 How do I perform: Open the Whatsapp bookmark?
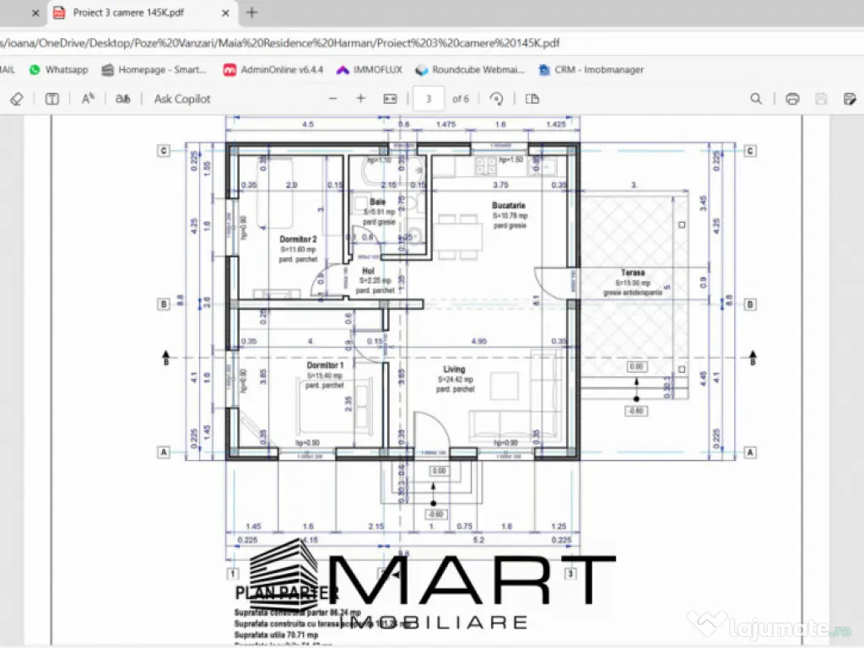[x=58, y=70]
